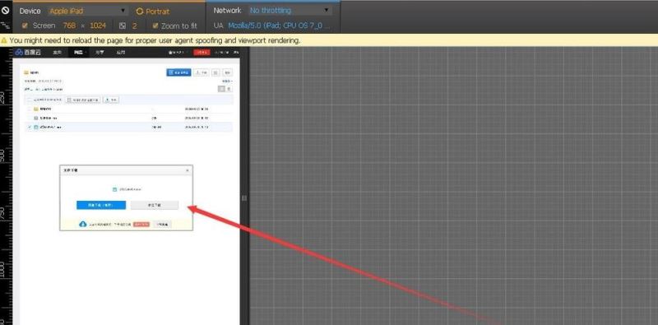Click the red button in the page header
This screenshot has width=658, height=325.
(202, 53)
